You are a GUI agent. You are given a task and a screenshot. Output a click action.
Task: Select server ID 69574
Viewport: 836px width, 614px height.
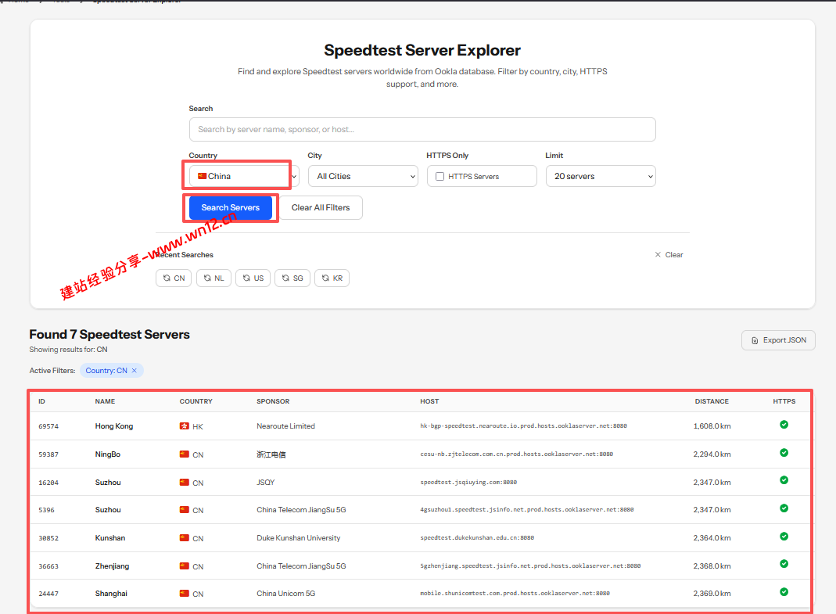coord(48,426)
